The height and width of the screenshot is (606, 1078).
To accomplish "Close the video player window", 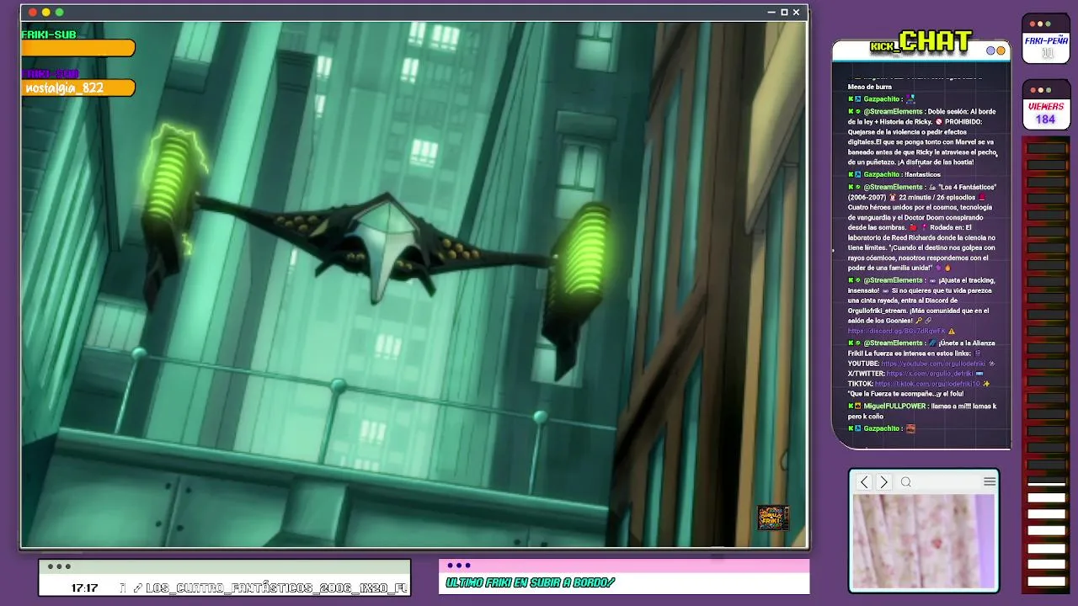I will pos(797,13).
